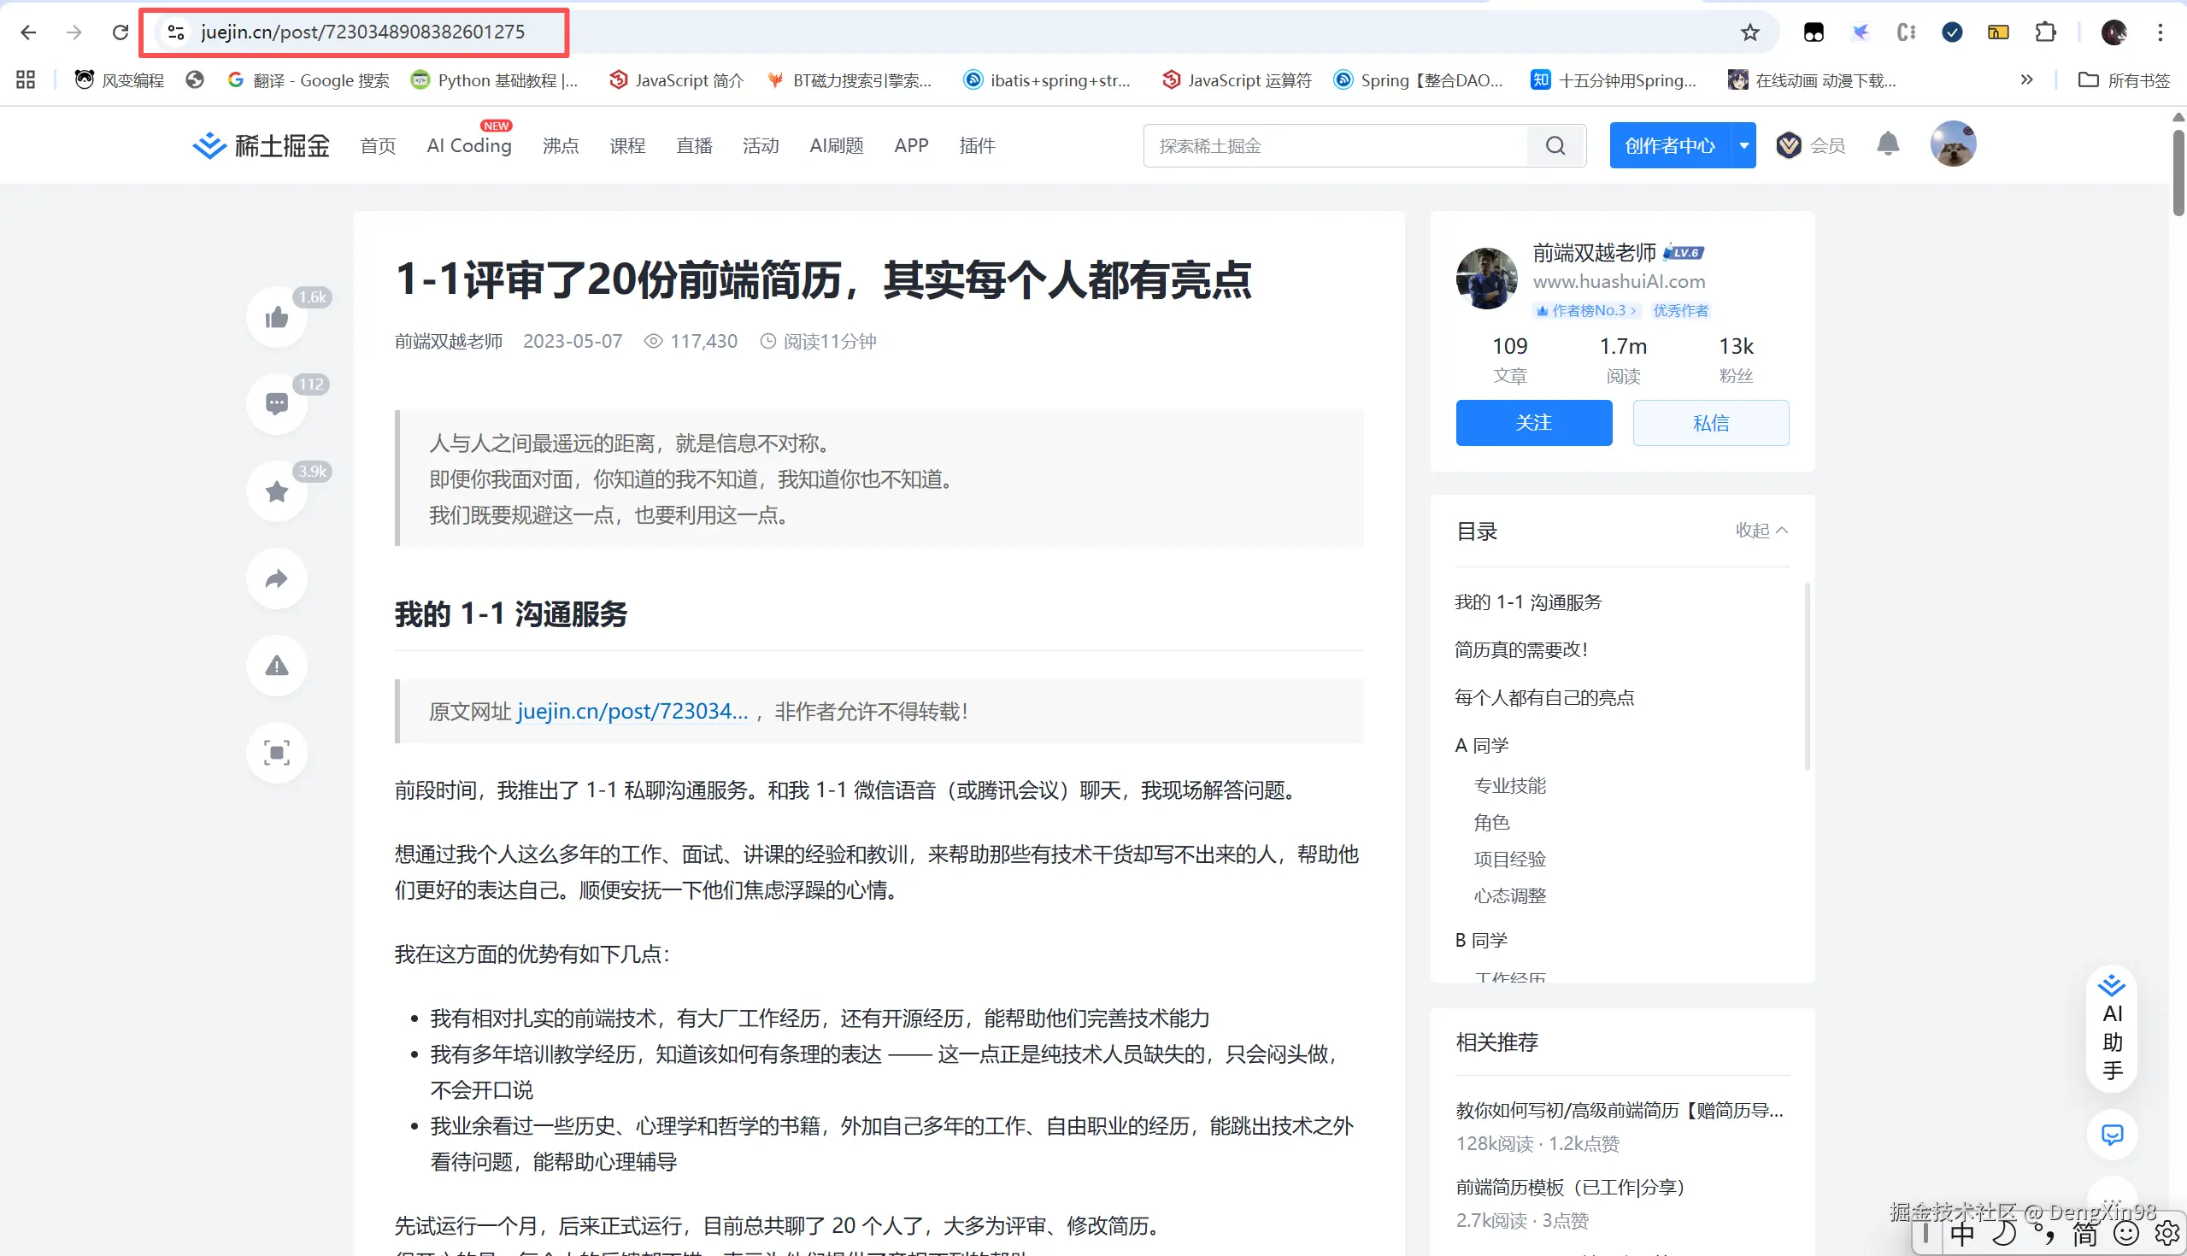Open the 创作者中心 dropdown arrow
The width and height of the screenshot is (2187, 1256).
[1744, 145]
